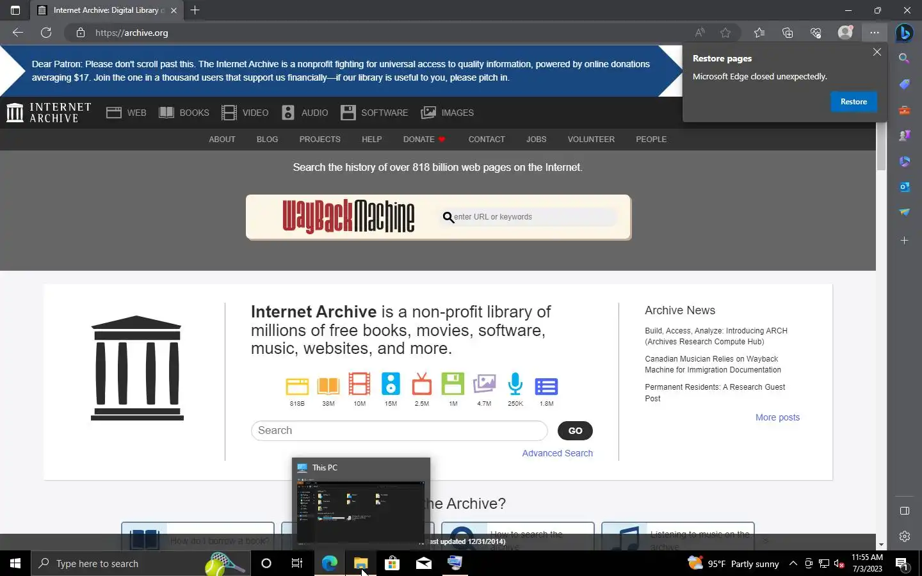This screenshot has height=576, width=922.
Task: Add a site to Edge sidebar
Action: (x=904, y=241)
